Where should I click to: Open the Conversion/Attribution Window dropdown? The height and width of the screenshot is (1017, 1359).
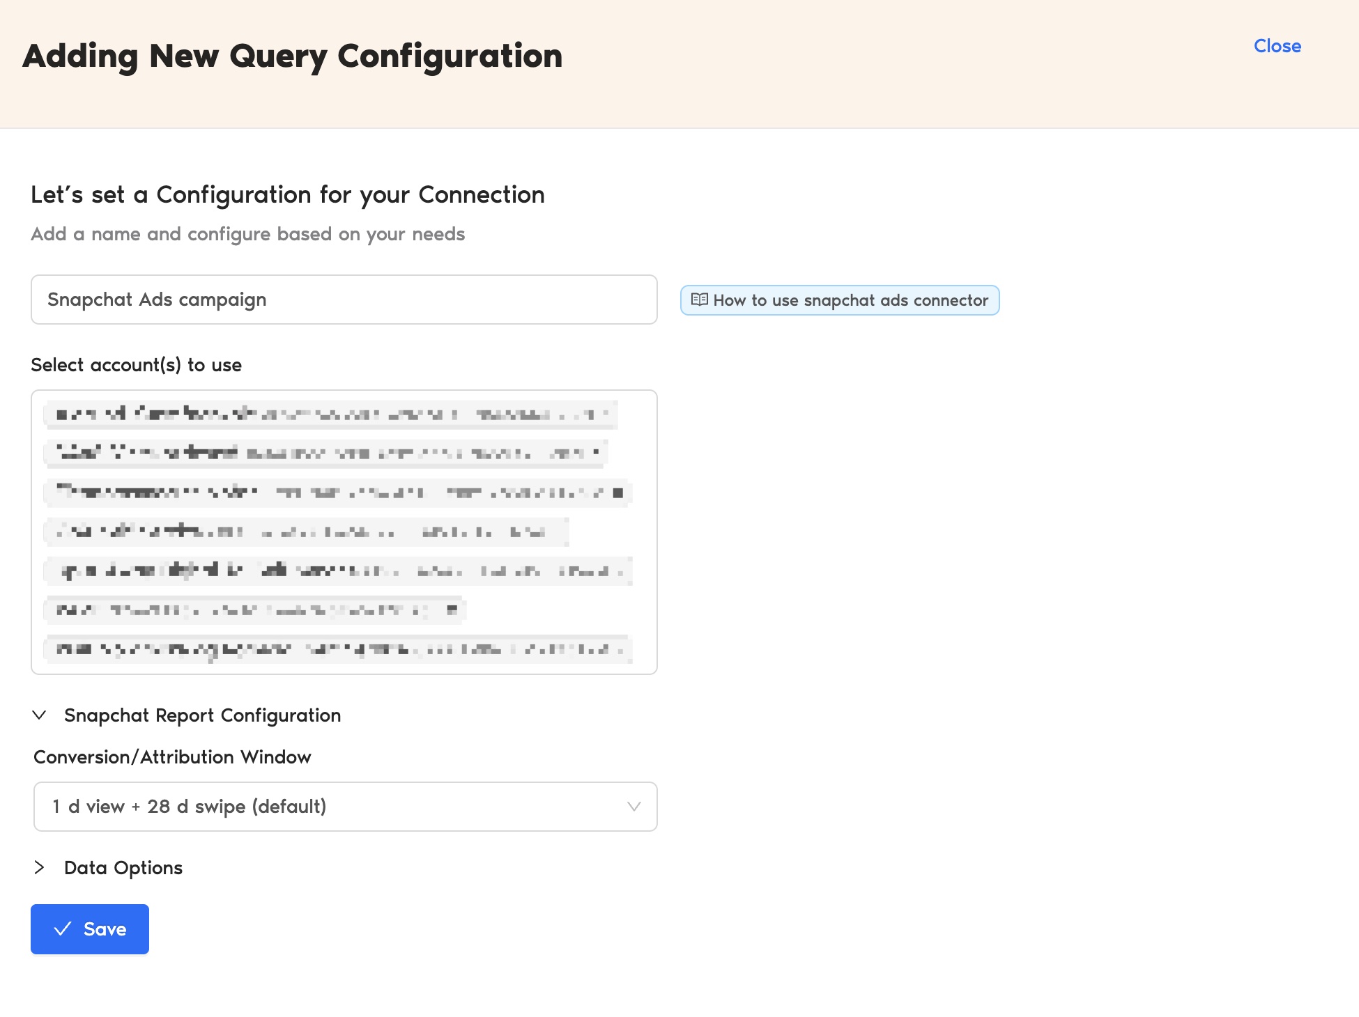coord(346,807)
